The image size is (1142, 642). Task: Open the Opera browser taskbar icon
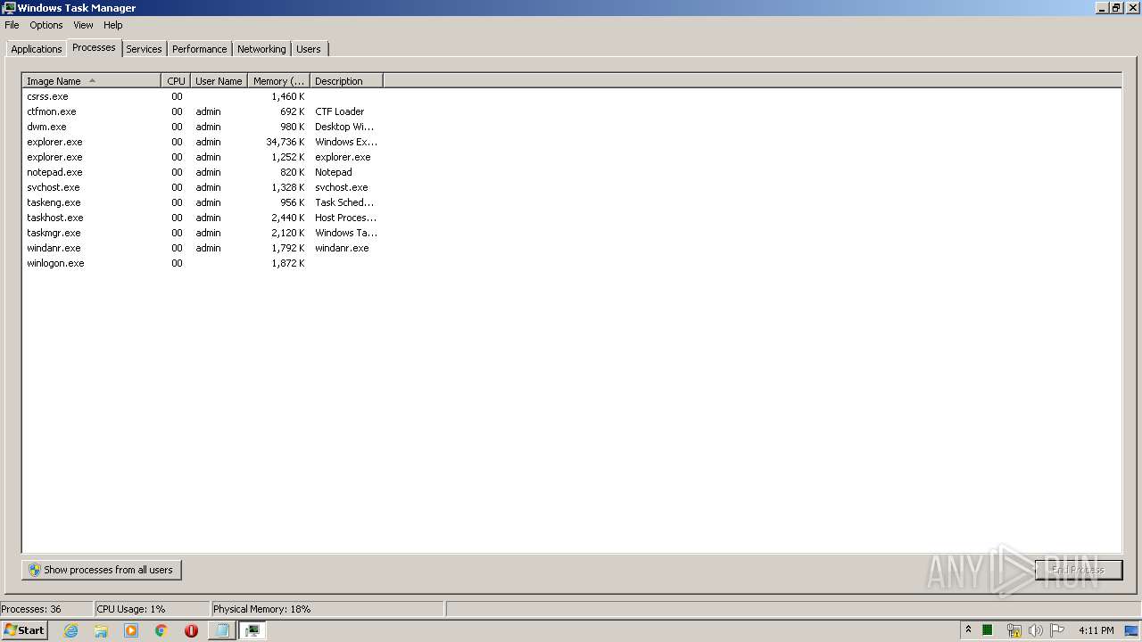[x=191, y=630]
